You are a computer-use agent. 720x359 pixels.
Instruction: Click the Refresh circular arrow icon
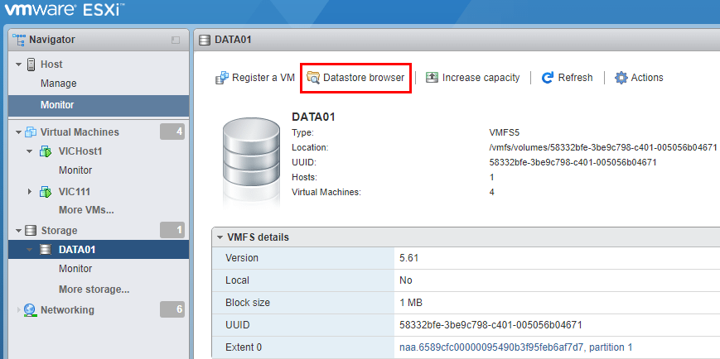pyautogui.click(x=548, y=78)
